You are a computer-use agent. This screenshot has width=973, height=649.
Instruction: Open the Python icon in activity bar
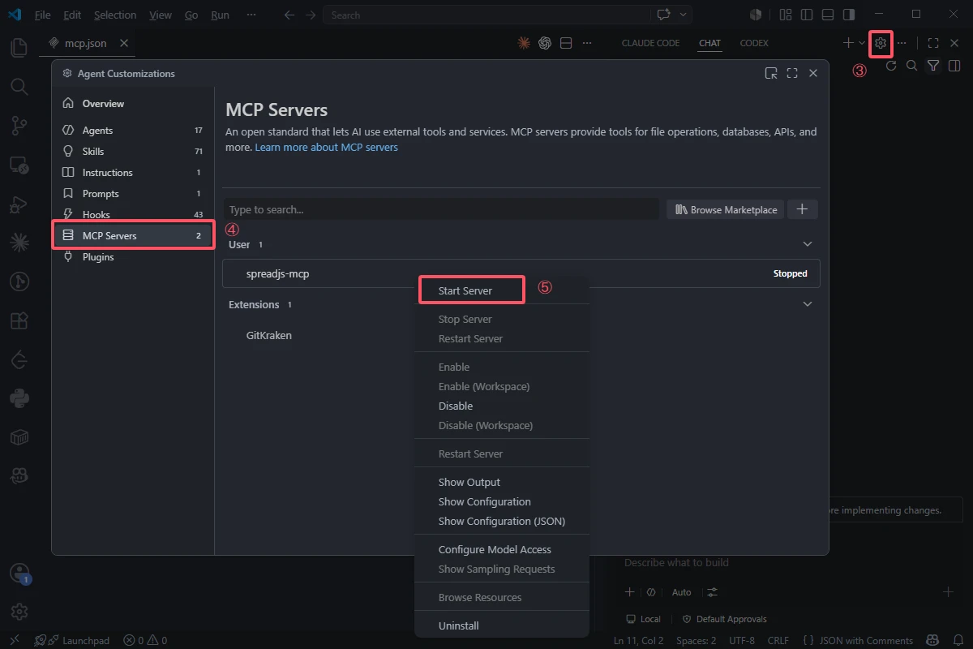pyautogui.click(x=19, y=398)
